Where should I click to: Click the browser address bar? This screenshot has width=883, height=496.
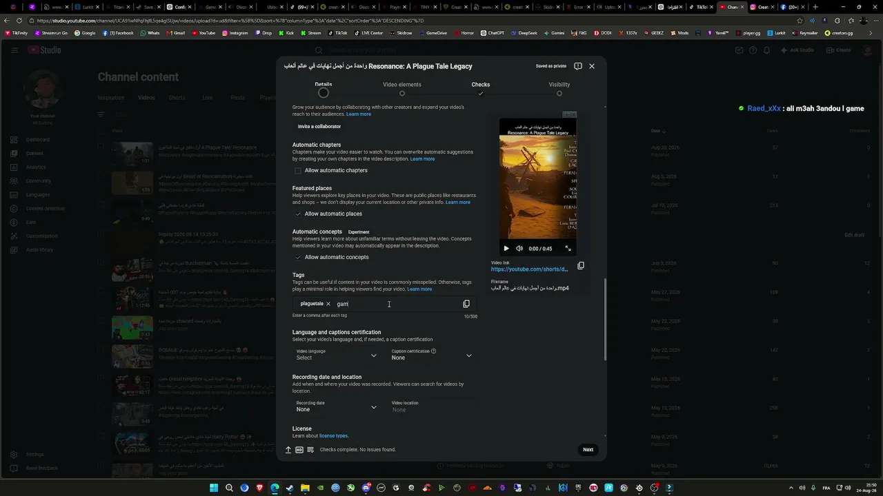point(414,21)
